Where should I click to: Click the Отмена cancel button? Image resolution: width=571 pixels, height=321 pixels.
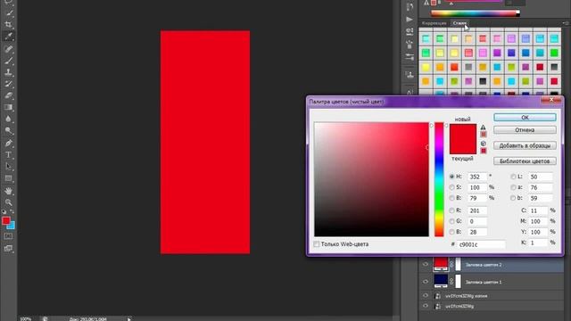coord(525,130)
